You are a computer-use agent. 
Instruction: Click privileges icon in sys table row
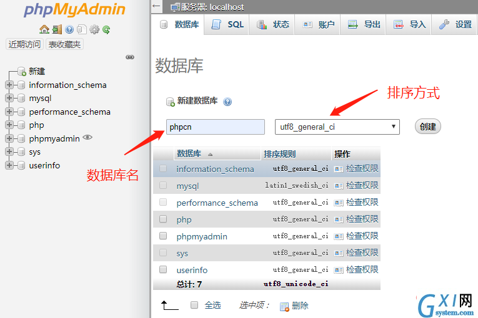(339, 253)
